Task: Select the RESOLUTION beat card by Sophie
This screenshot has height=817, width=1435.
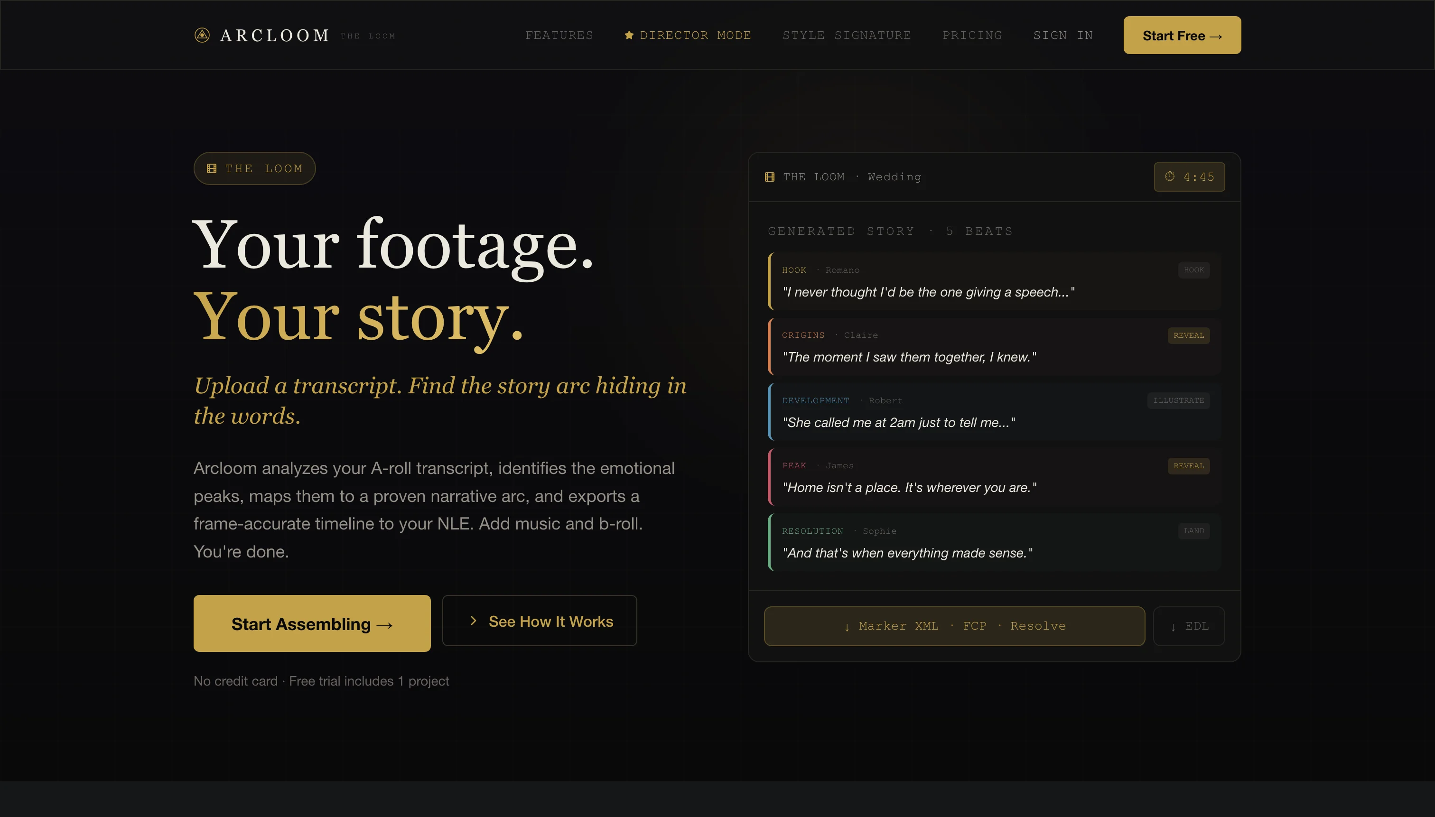Action: [994, 542]
